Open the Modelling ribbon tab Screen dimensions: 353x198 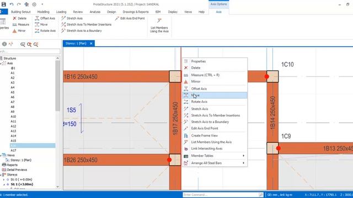click(43, 12)
